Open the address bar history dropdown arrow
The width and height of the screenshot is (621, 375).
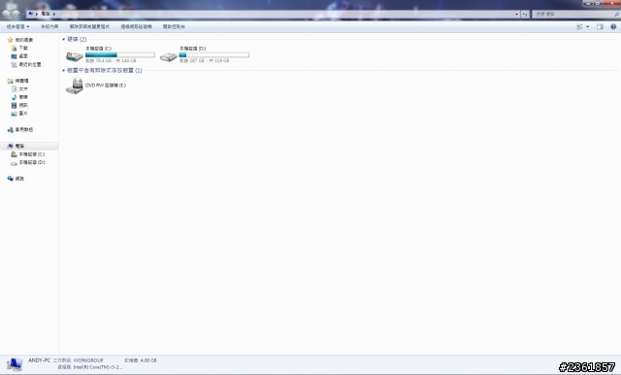pos(516,15)
